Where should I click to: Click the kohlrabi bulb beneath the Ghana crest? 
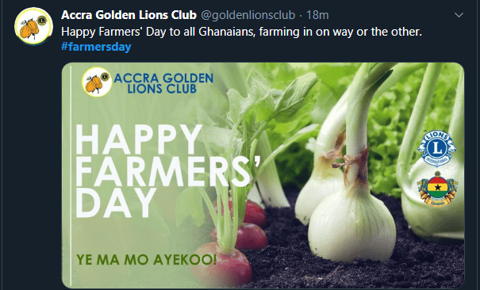coord(435,220)
